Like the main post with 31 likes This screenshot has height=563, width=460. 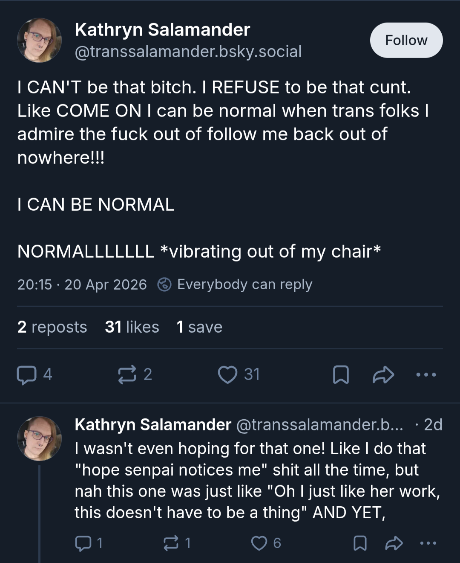click(x=239, y=374)
